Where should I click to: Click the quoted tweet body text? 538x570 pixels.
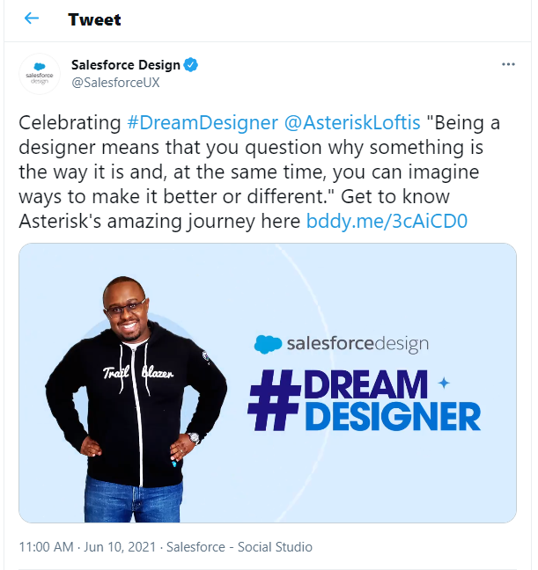tap(259, 172)
